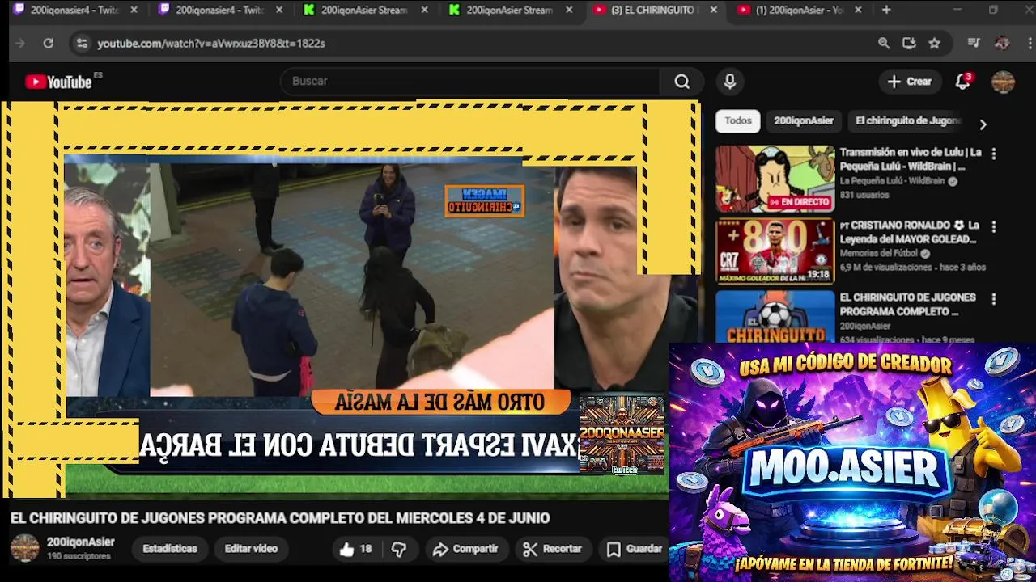Click the Recortar clip button
1036x582 pixels.
pos(553,549)
